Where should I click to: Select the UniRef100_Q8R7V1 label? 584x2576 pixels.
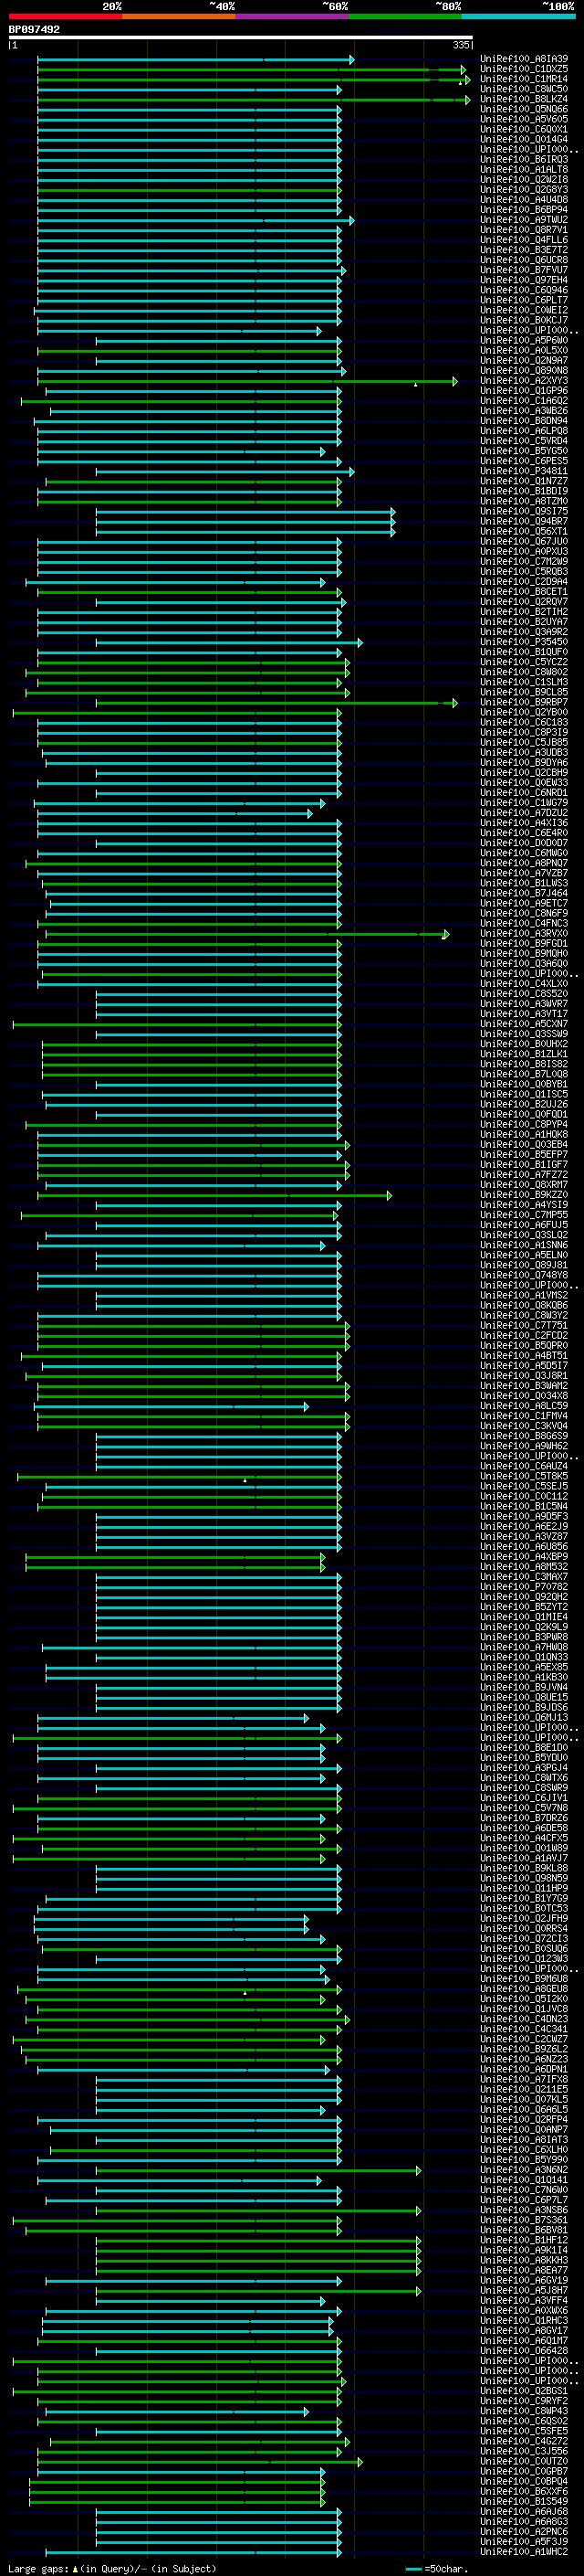(x=524, y=230)
